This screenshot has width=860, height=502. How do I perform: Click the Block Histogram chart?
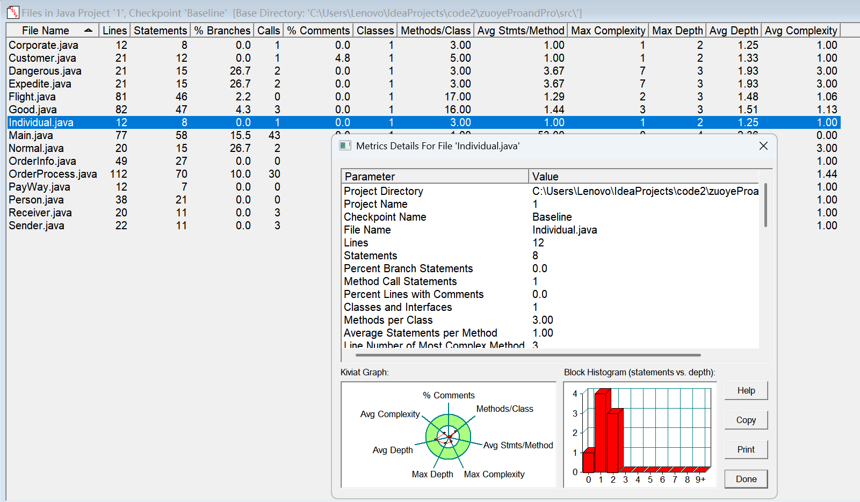640,435
